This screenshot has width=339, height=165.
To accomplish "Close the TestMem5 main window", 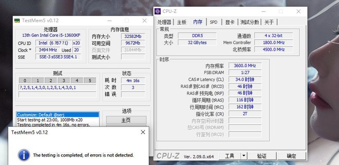I will click(145, 21).
